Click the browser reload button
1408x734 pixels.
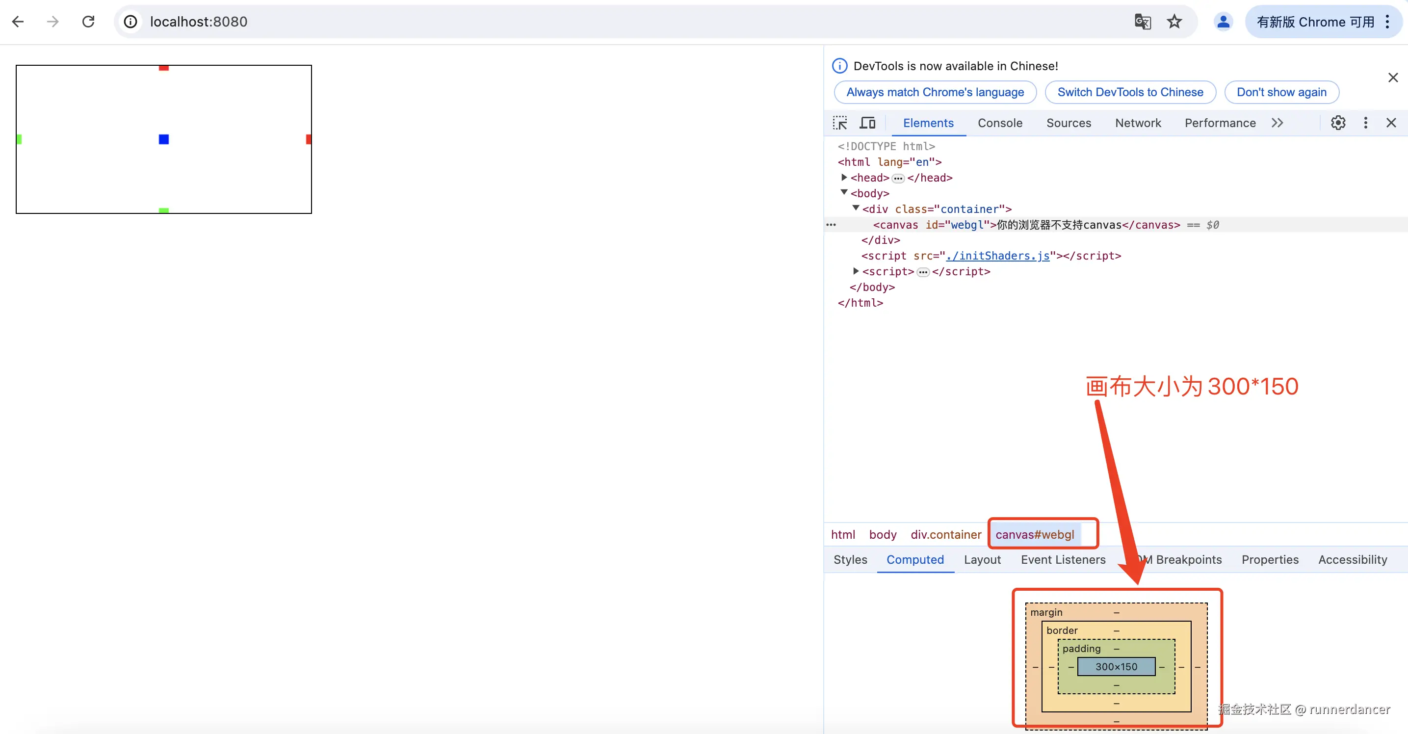[88, 22]
